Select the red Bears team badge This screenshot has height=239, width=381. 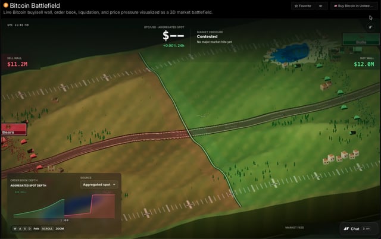(14, 130)
